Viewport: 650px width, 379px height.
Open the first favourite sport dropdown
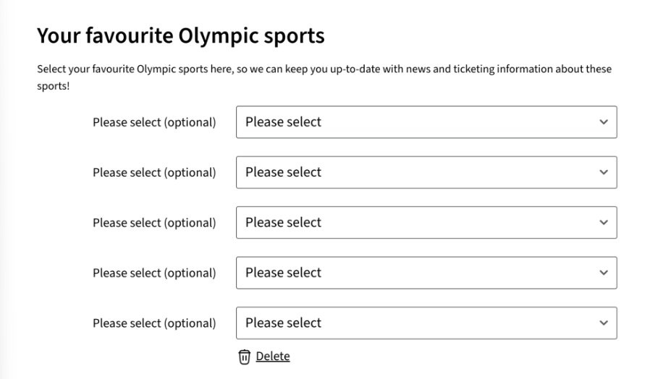[426, 122]
